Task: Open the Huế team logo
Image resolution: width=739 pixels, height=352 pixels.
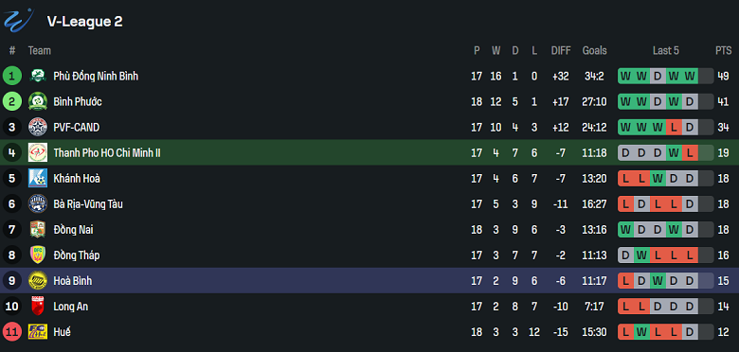Action: (x=38, y=332)
